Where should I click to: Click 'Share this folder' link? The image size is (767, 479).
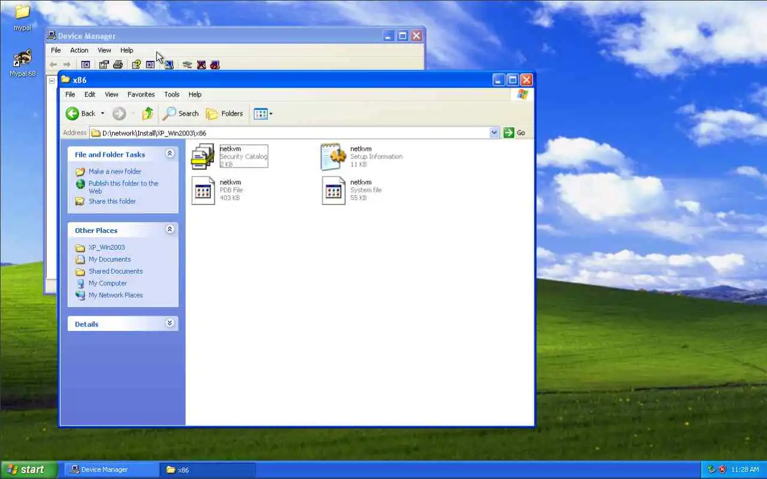tap(112, 201)
